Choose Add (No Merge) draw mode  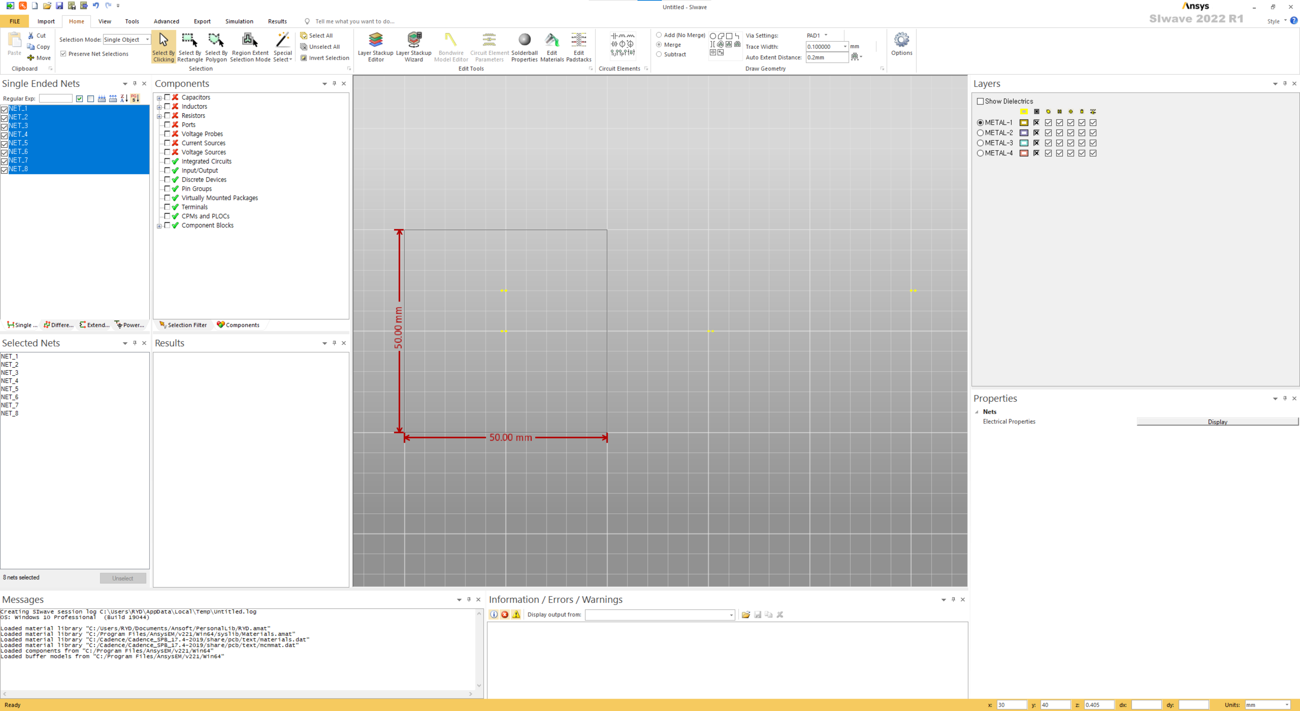pyautogui.click(x=658, y=35)
